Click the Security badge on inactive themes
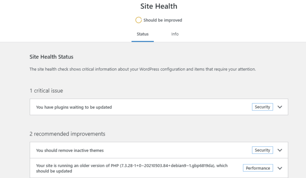The width and height of the screenshot is (306, 178). [x=262, y=150]
